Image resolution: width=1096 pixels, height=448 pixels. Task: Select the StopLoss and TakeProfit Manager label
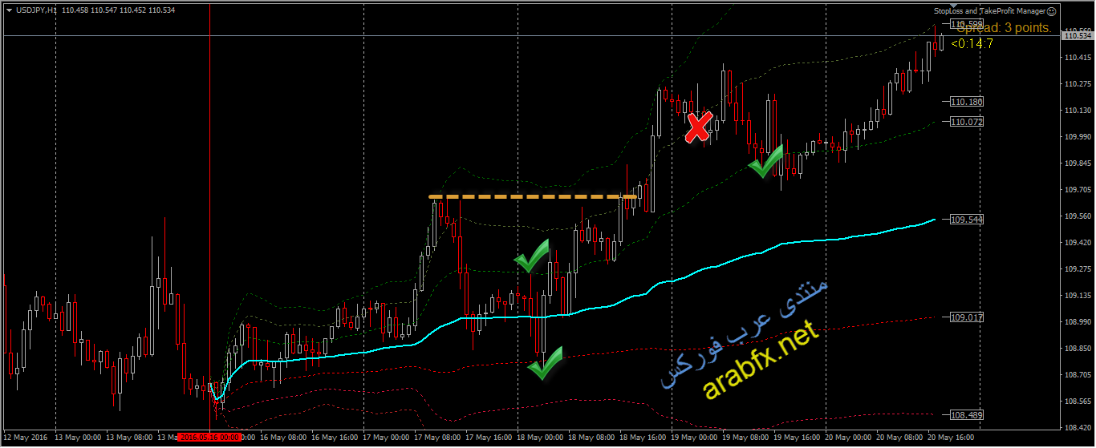[x=989, y=11]
